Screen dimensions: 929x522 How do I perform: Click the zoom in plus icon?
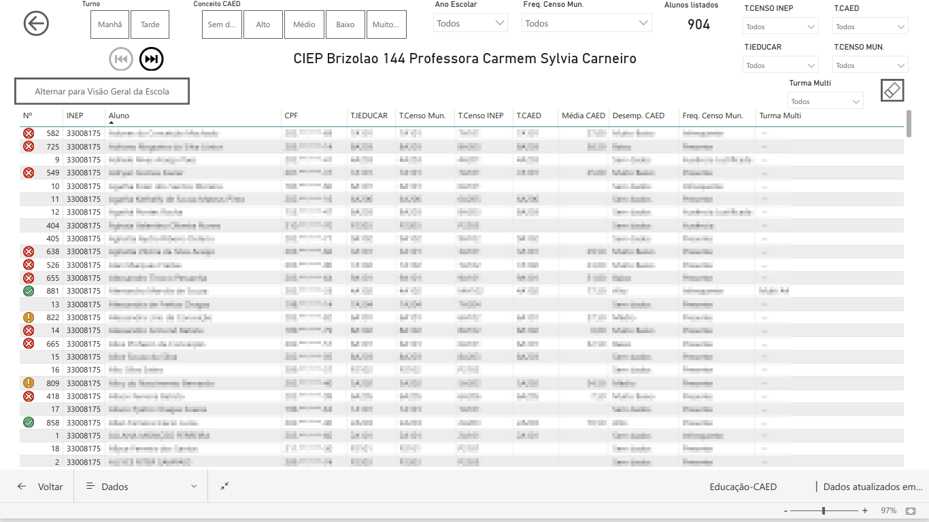[x=865, y=510]
